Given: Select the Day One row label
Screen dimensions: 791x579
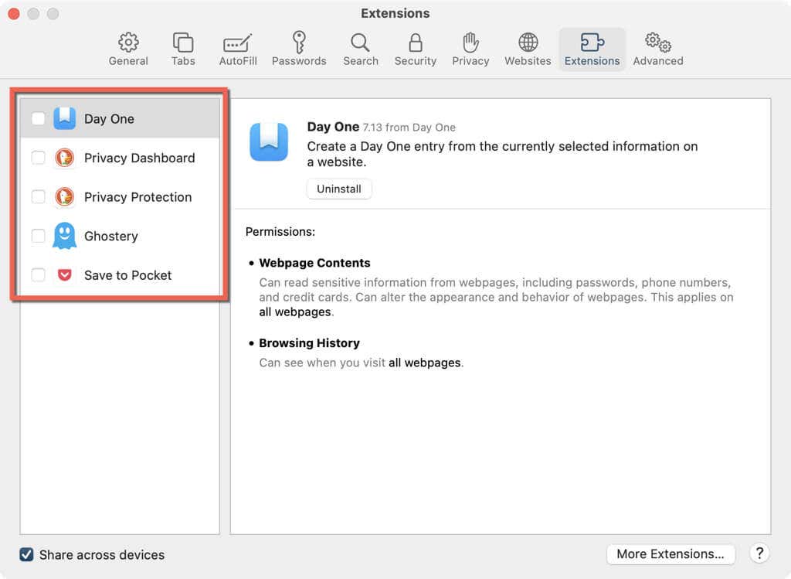Looking at the screenshot, I should [109, 119].
